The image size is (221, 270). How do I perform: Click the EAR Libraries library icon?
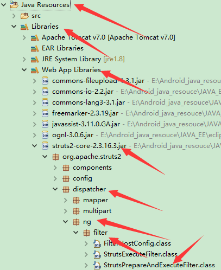pyautogui.click(x=35, y=48)
